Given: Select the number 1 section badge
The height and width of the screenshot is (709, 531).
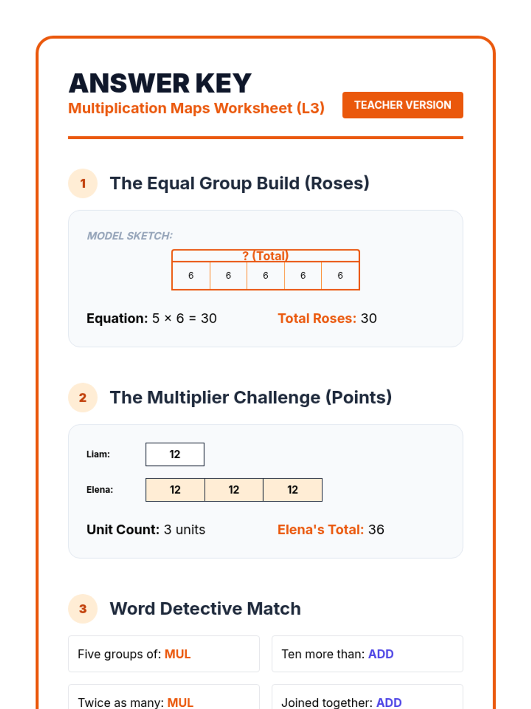Looking at the screenshot, I should pos(83,183).
